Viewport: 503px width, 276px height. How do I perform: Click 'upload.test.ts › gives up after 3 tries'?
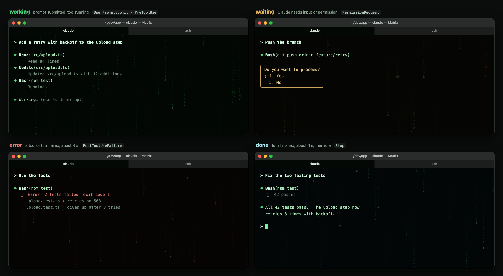73,207
